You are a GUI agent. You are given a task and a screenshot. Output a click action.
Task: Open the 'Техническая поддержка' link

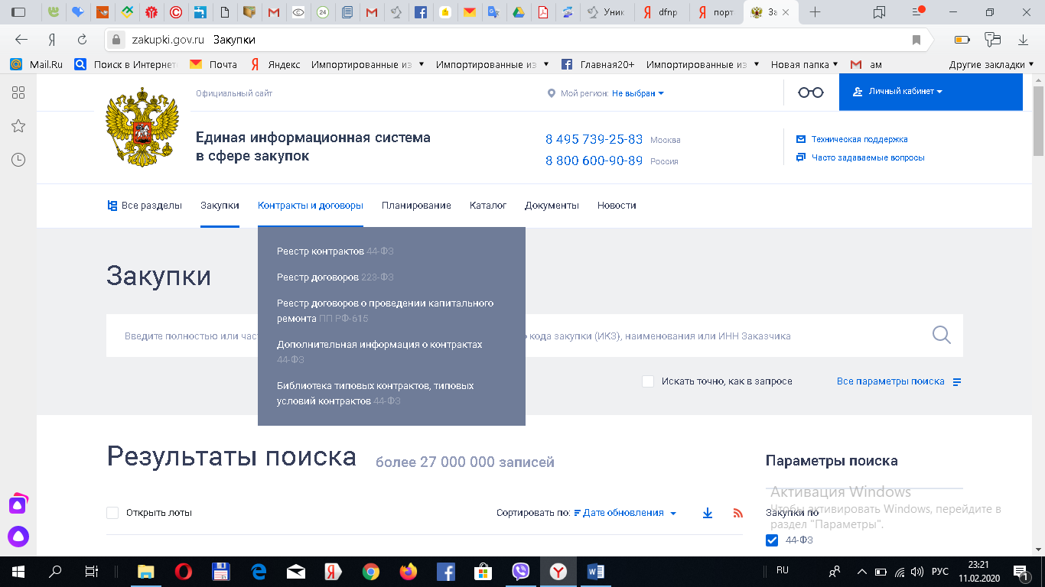[x=859, y=139]
